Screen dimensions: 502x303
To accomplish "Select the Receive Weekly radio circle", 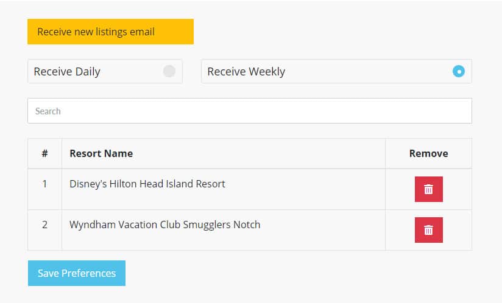I will 459,71.
